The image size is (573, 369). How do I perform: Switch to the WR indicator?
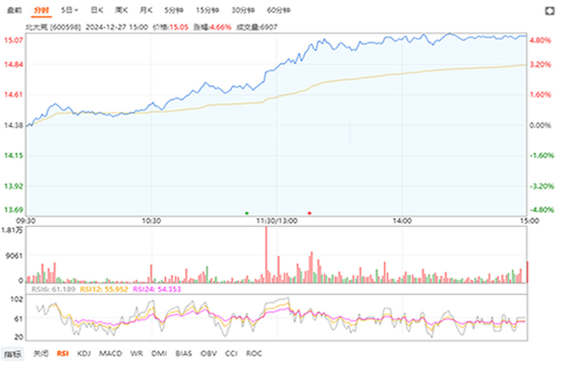click(x=136, y=353)
